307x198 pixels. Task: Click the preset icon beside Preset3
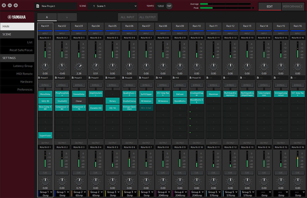click(73, 78)
